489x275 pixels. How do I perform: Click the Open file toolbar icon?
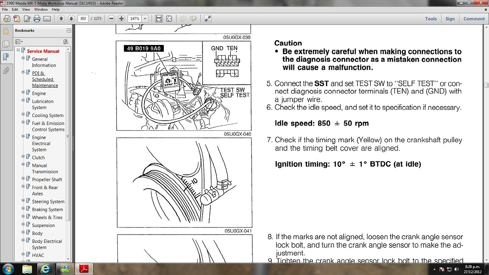(7, 19)
